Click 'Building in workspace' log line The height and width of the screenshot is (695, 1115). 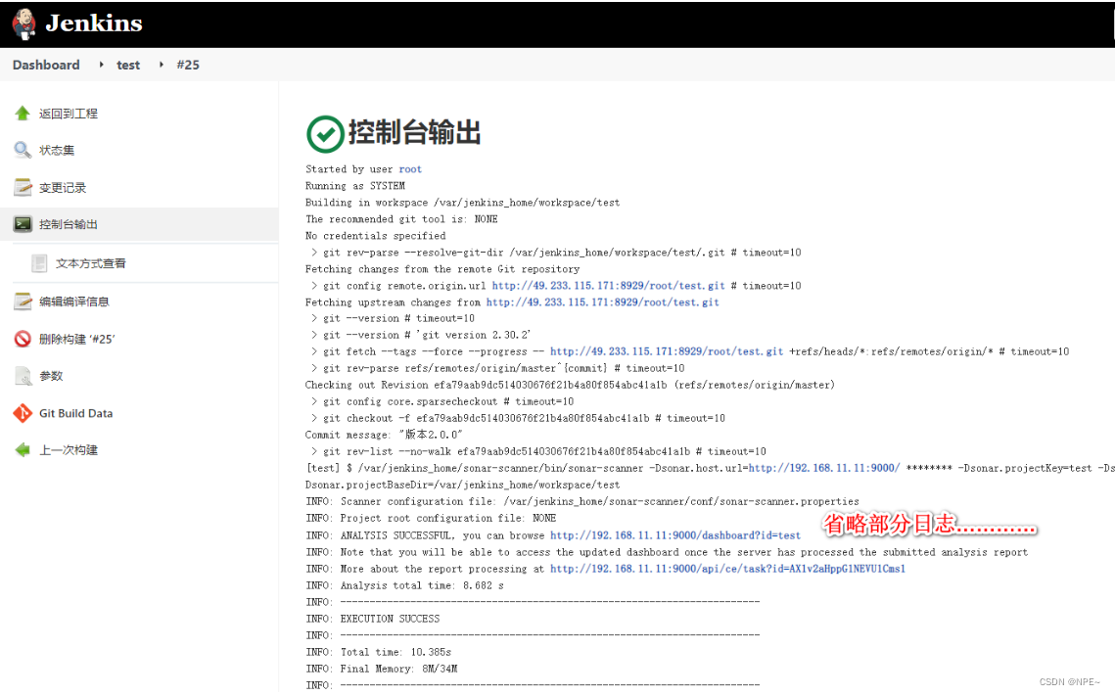(x=462, y=203)
